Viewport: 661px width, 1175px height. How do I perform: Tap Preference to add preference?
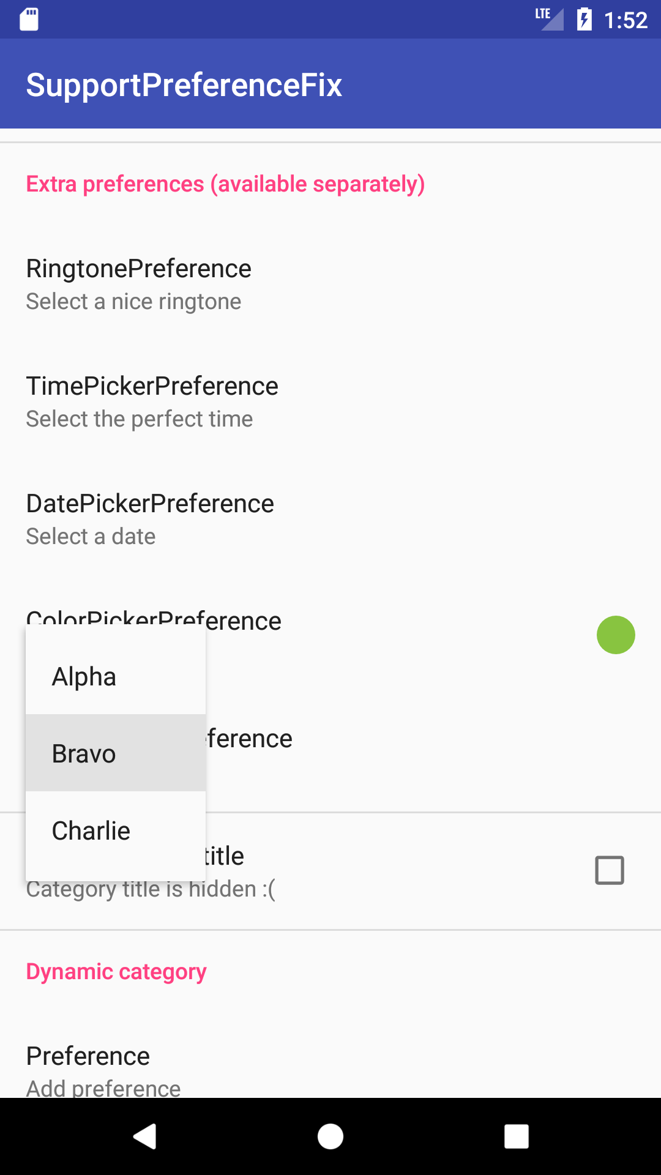pyautogui.click(x=88, y=1068)
